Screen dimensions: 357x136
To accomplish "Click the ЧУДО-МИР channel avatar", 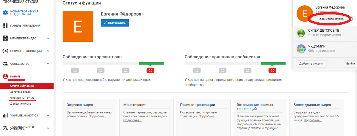I will click(301, 49).
